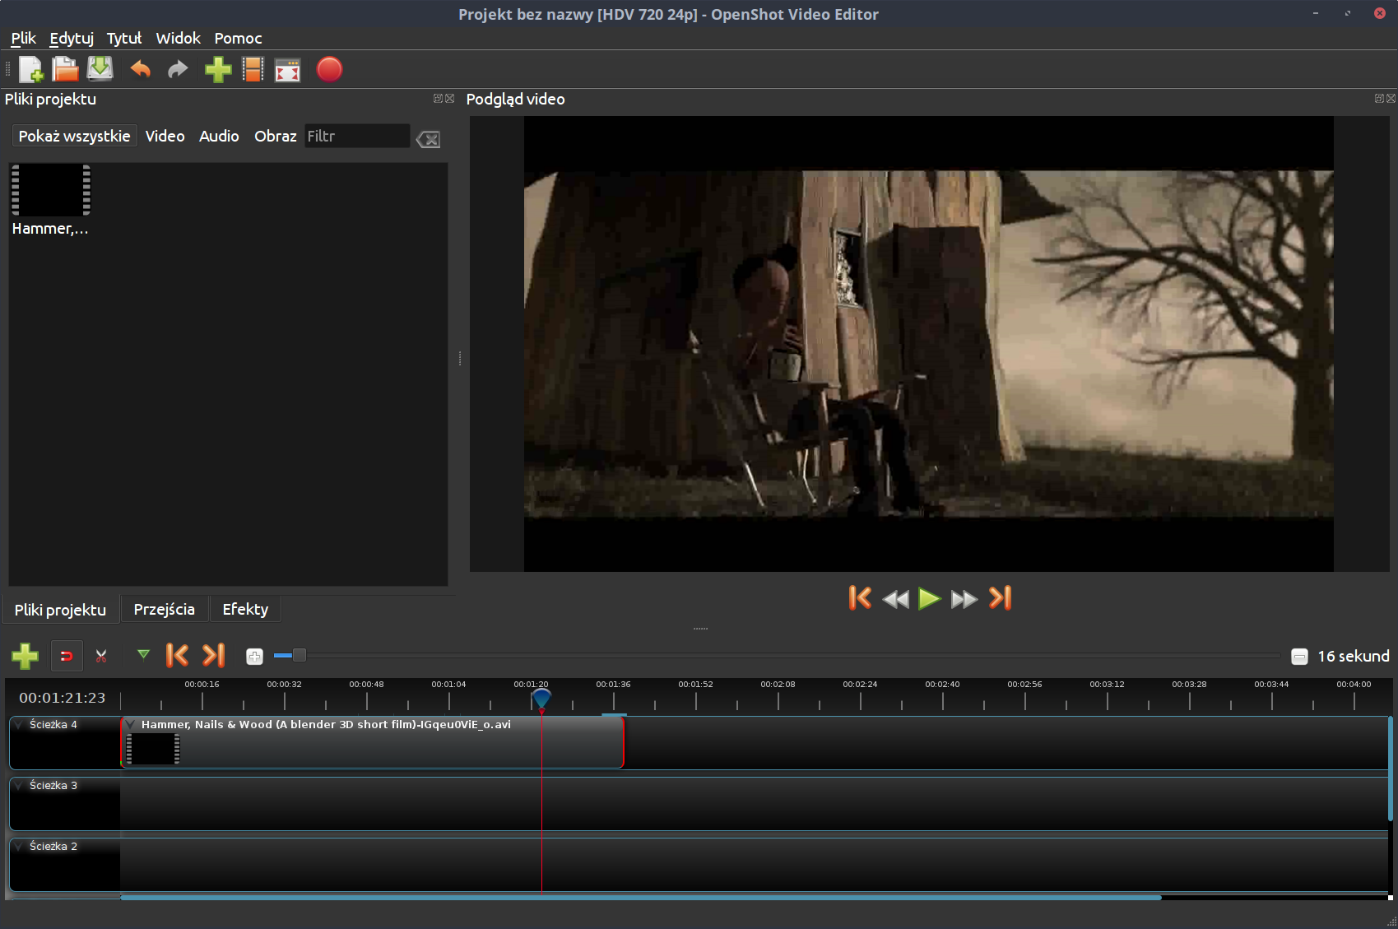Screen dimensions: 1398x929
Task: Redo the last undone action
Action: (178, 70)
